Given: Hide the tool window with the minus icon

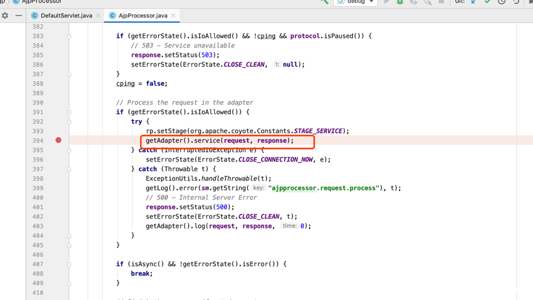Looking at the screenshot, I should (x=19, y=15).
